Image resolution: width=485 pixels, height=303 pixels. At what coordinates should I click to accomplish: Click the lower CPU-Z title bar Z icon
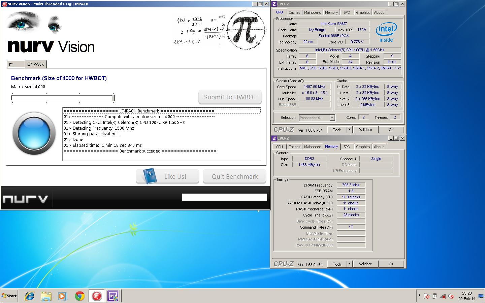[274, 138]
